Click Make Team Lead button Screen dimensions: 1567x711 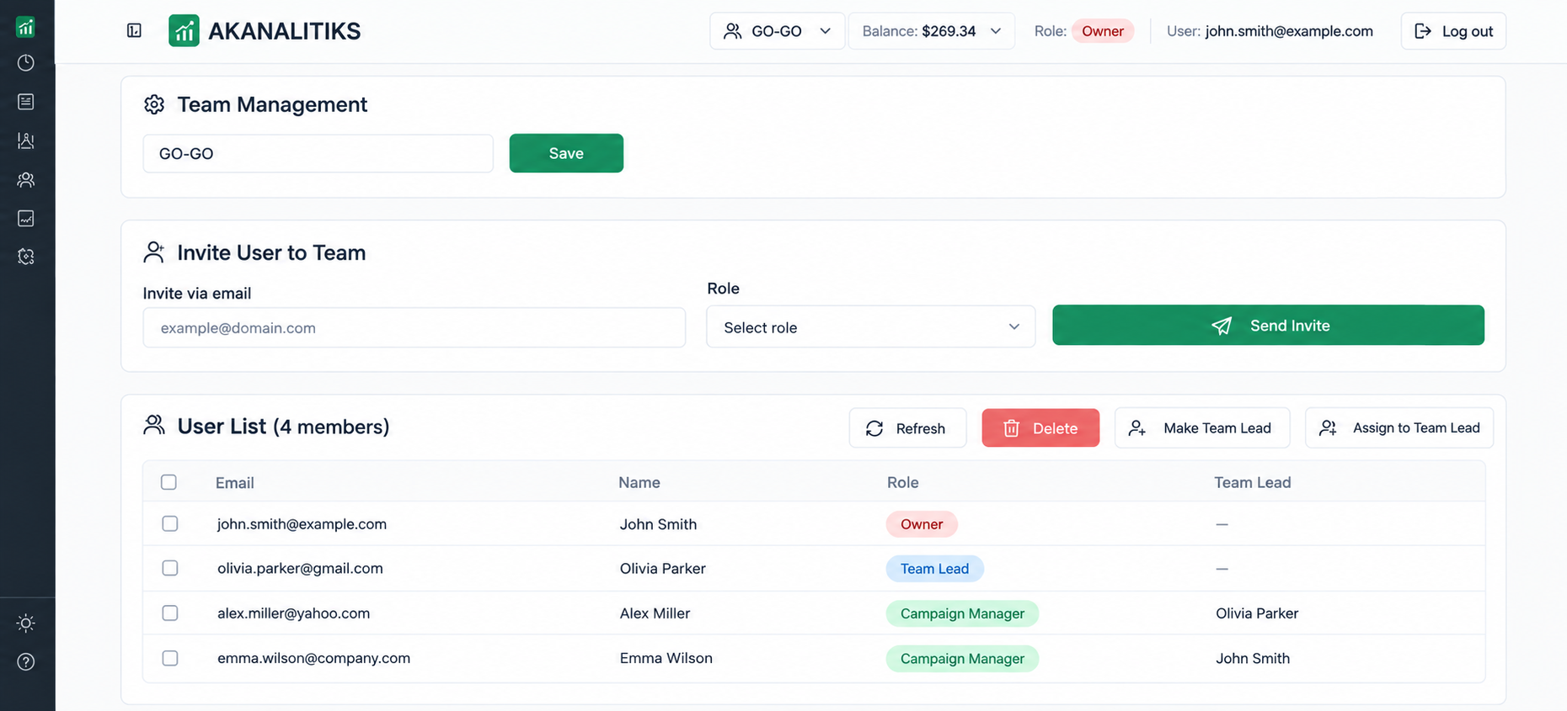1202,428
